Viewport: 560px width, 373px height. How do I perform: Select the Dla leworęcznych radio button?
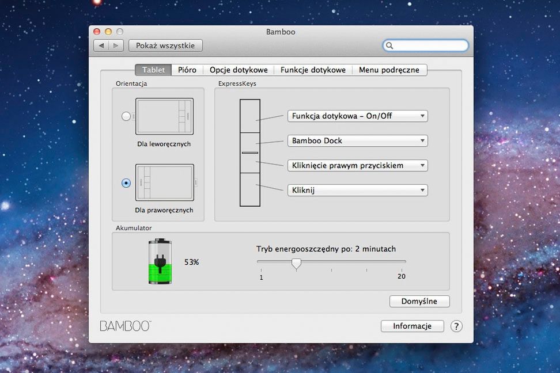pyautogui.click(x=126, y=116)
